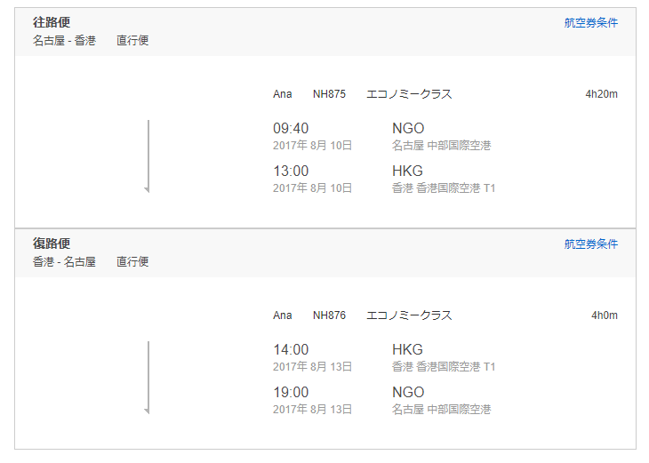This screenshot has width=649, height=463.
Task: Click the 4h0m flight duration
Action: point(605,315)
